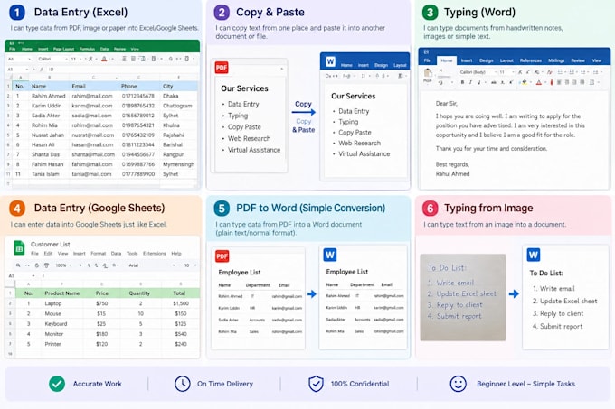Viewport: 615px width, 409px height.
Task: Click the red PDF icon above Employee List
Action: [x=222, y=256]
